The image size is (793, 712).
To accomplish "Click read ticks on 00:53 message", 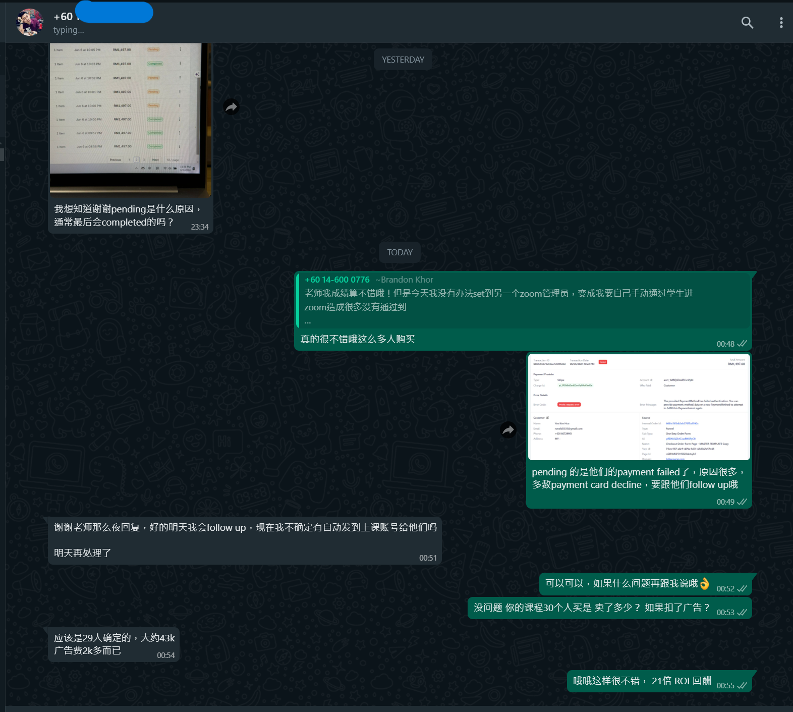I will tap(742, 612).
